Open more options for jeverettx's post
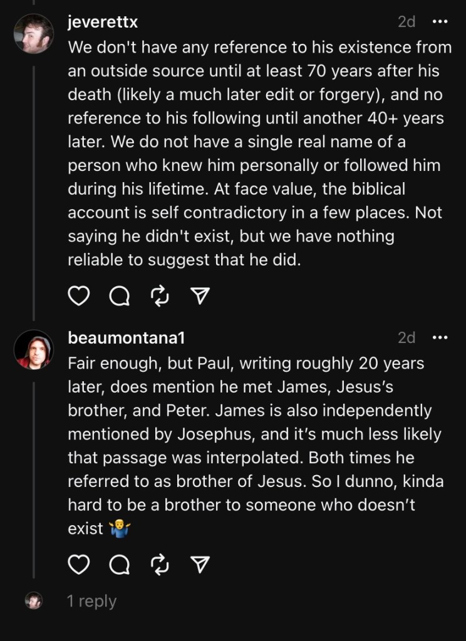Viewport: 466px width, 641px height. coord(440,22)
